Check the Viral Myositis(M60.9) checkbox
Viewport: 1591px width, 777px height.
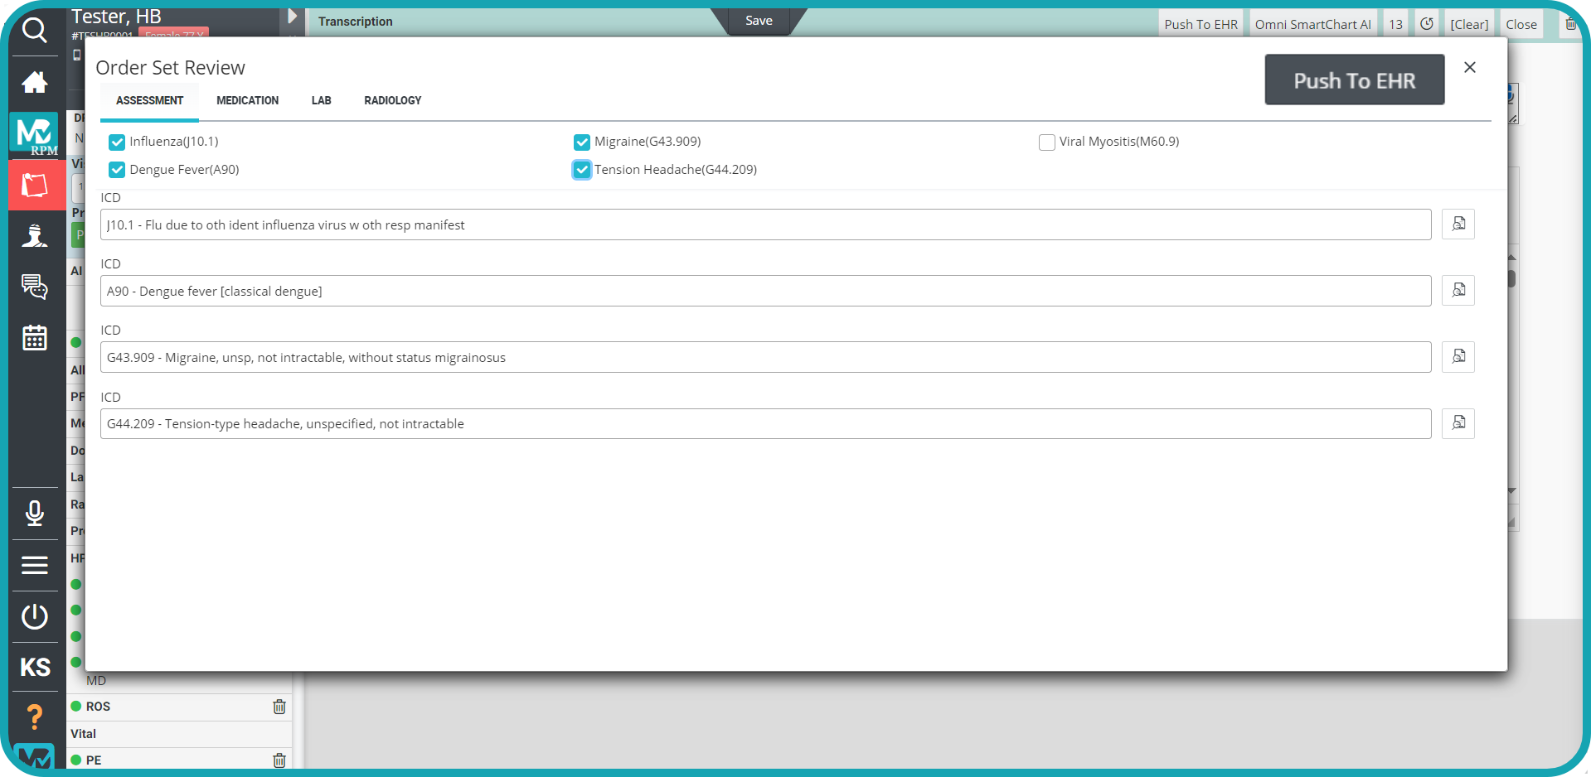click(1047, 142)
